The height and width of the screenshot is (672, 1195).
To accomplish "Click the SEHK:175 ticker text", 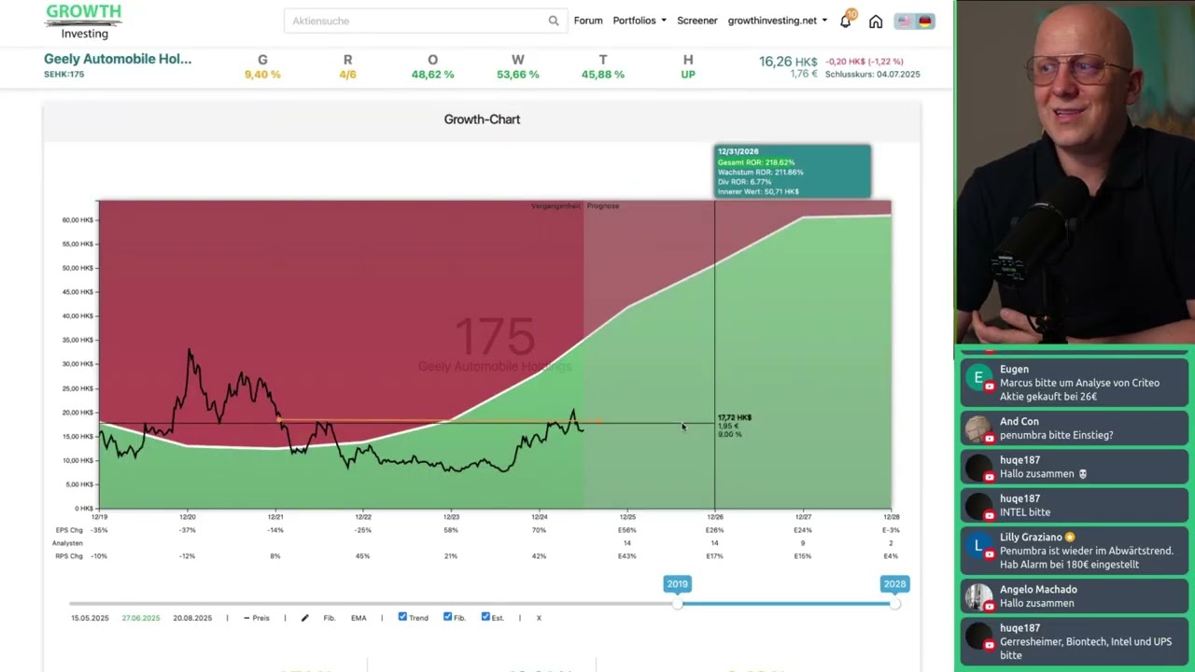I will (63, 74).
